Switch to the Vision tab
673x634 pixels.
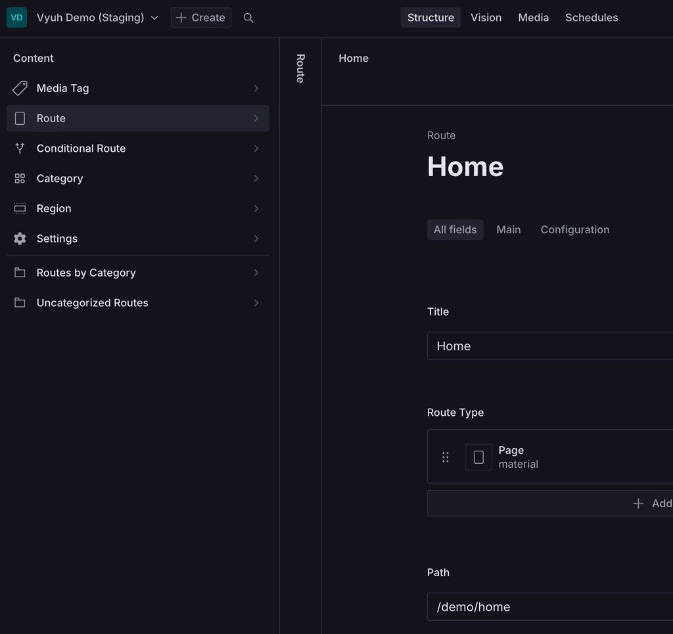point(486,18)
